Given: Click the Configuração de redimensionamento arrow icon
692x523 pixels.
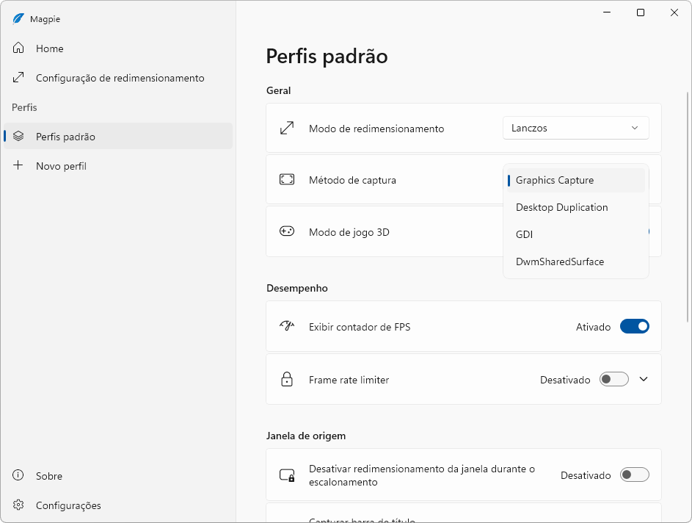Looking at the screenshot, I should click(x=18, y=78).
